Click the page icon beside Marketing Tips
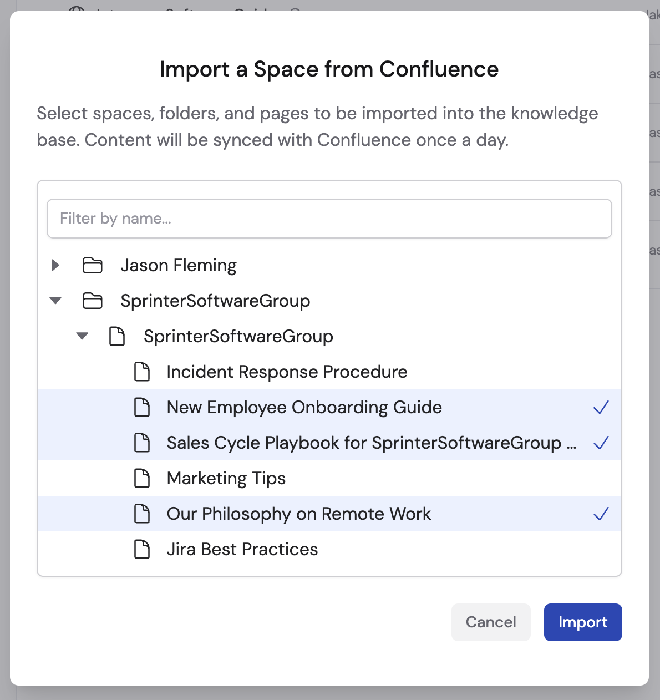The height and width of the screenshot is (700, 660). (x=142, y=478)
